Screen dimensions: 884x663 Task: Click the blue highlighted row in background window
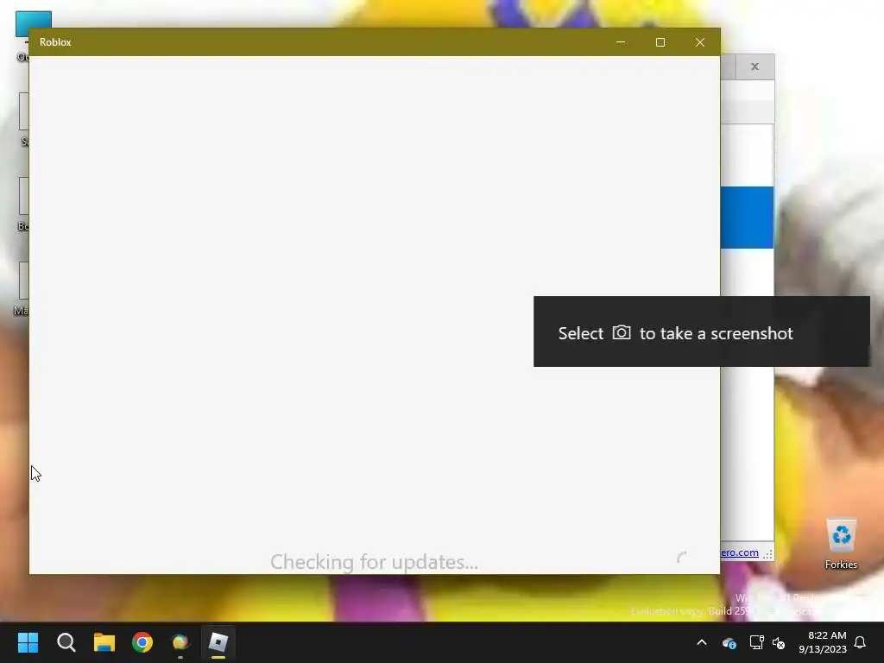click(747, 218)
